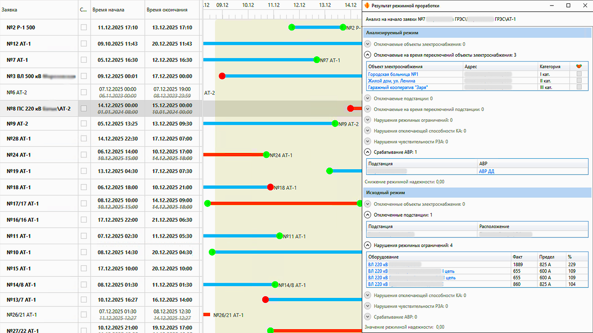Open the Жилой дом, ул. Ленина link
The image size is (593, 333).
point(391,81)
